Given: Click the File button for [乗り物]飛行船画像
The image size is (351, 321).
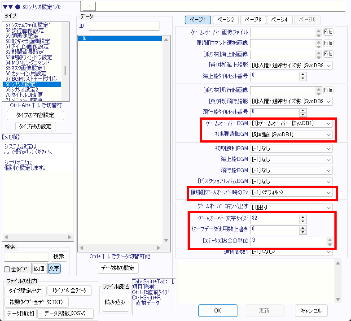Looking at the screenshot, I should pyautogui.click(x=328, y=90).
